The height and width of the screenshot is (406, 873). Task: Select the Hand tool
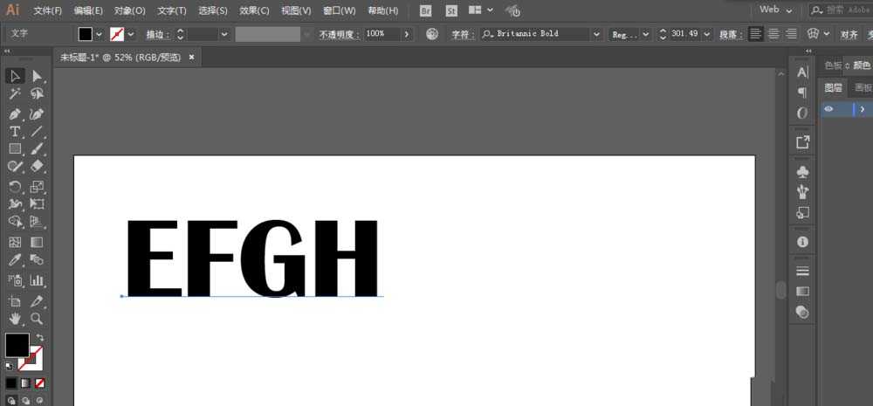point(15,319)
